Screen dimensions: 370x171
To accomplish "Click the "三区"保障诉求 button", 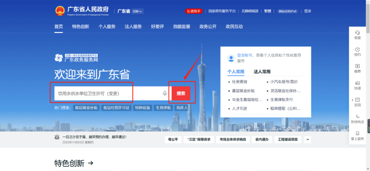I will coord(199,140).
